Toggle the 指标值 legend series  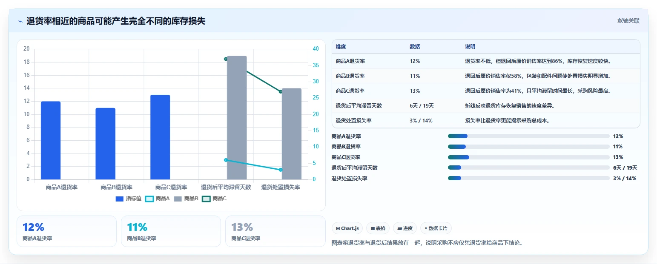(129, 199)
